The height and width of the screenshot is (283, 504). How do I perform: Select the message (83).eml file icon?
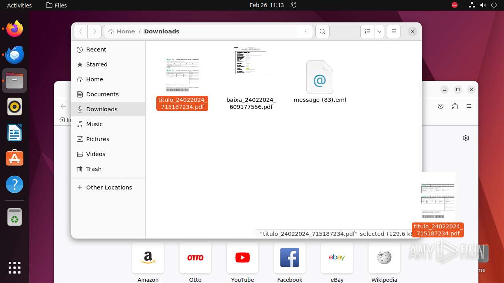pos(320,77)
